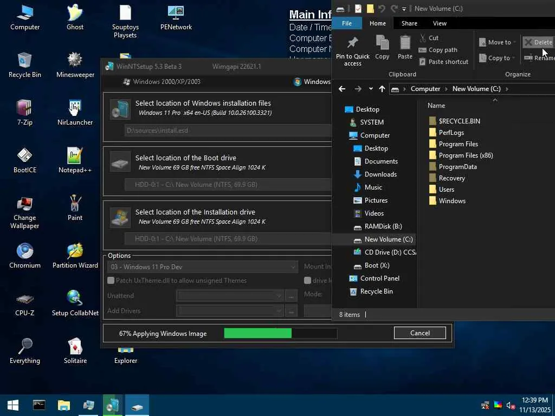The width and height of the screenshot is (555, 416).
Task: Launch Chromium from the desktop
Action: tap(25, 256)
